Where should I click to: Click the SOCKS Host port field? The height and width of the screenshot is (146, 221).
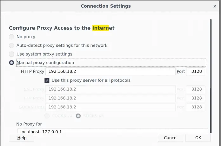196,107
